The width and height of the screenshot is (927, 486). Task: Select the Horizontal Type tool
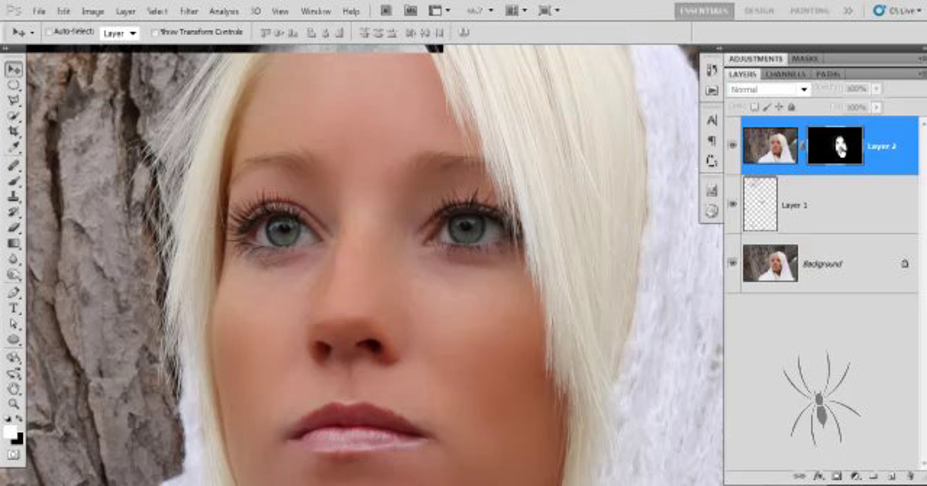(14, 308)
